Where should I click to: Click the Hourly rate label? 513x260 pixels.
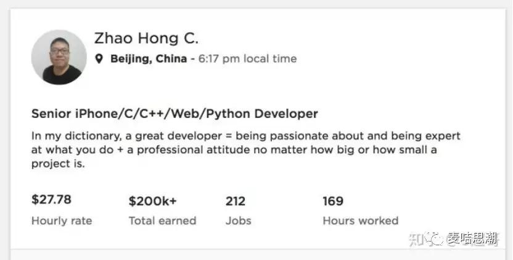(x=61, y=221)
